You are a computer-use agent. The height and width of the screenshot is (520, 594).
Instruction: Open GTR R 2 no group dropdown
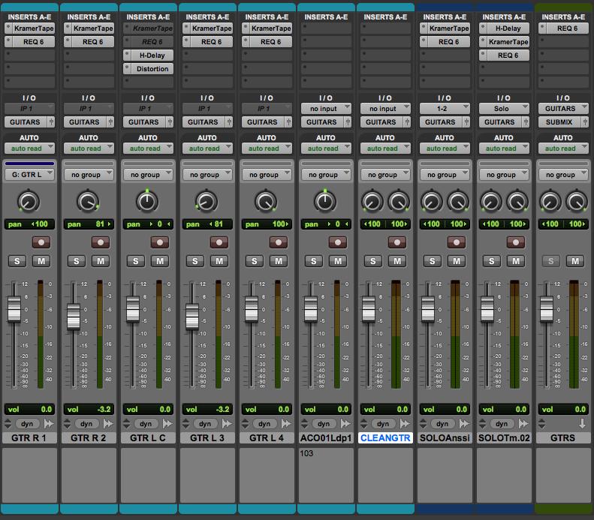(x=89, y=175)
